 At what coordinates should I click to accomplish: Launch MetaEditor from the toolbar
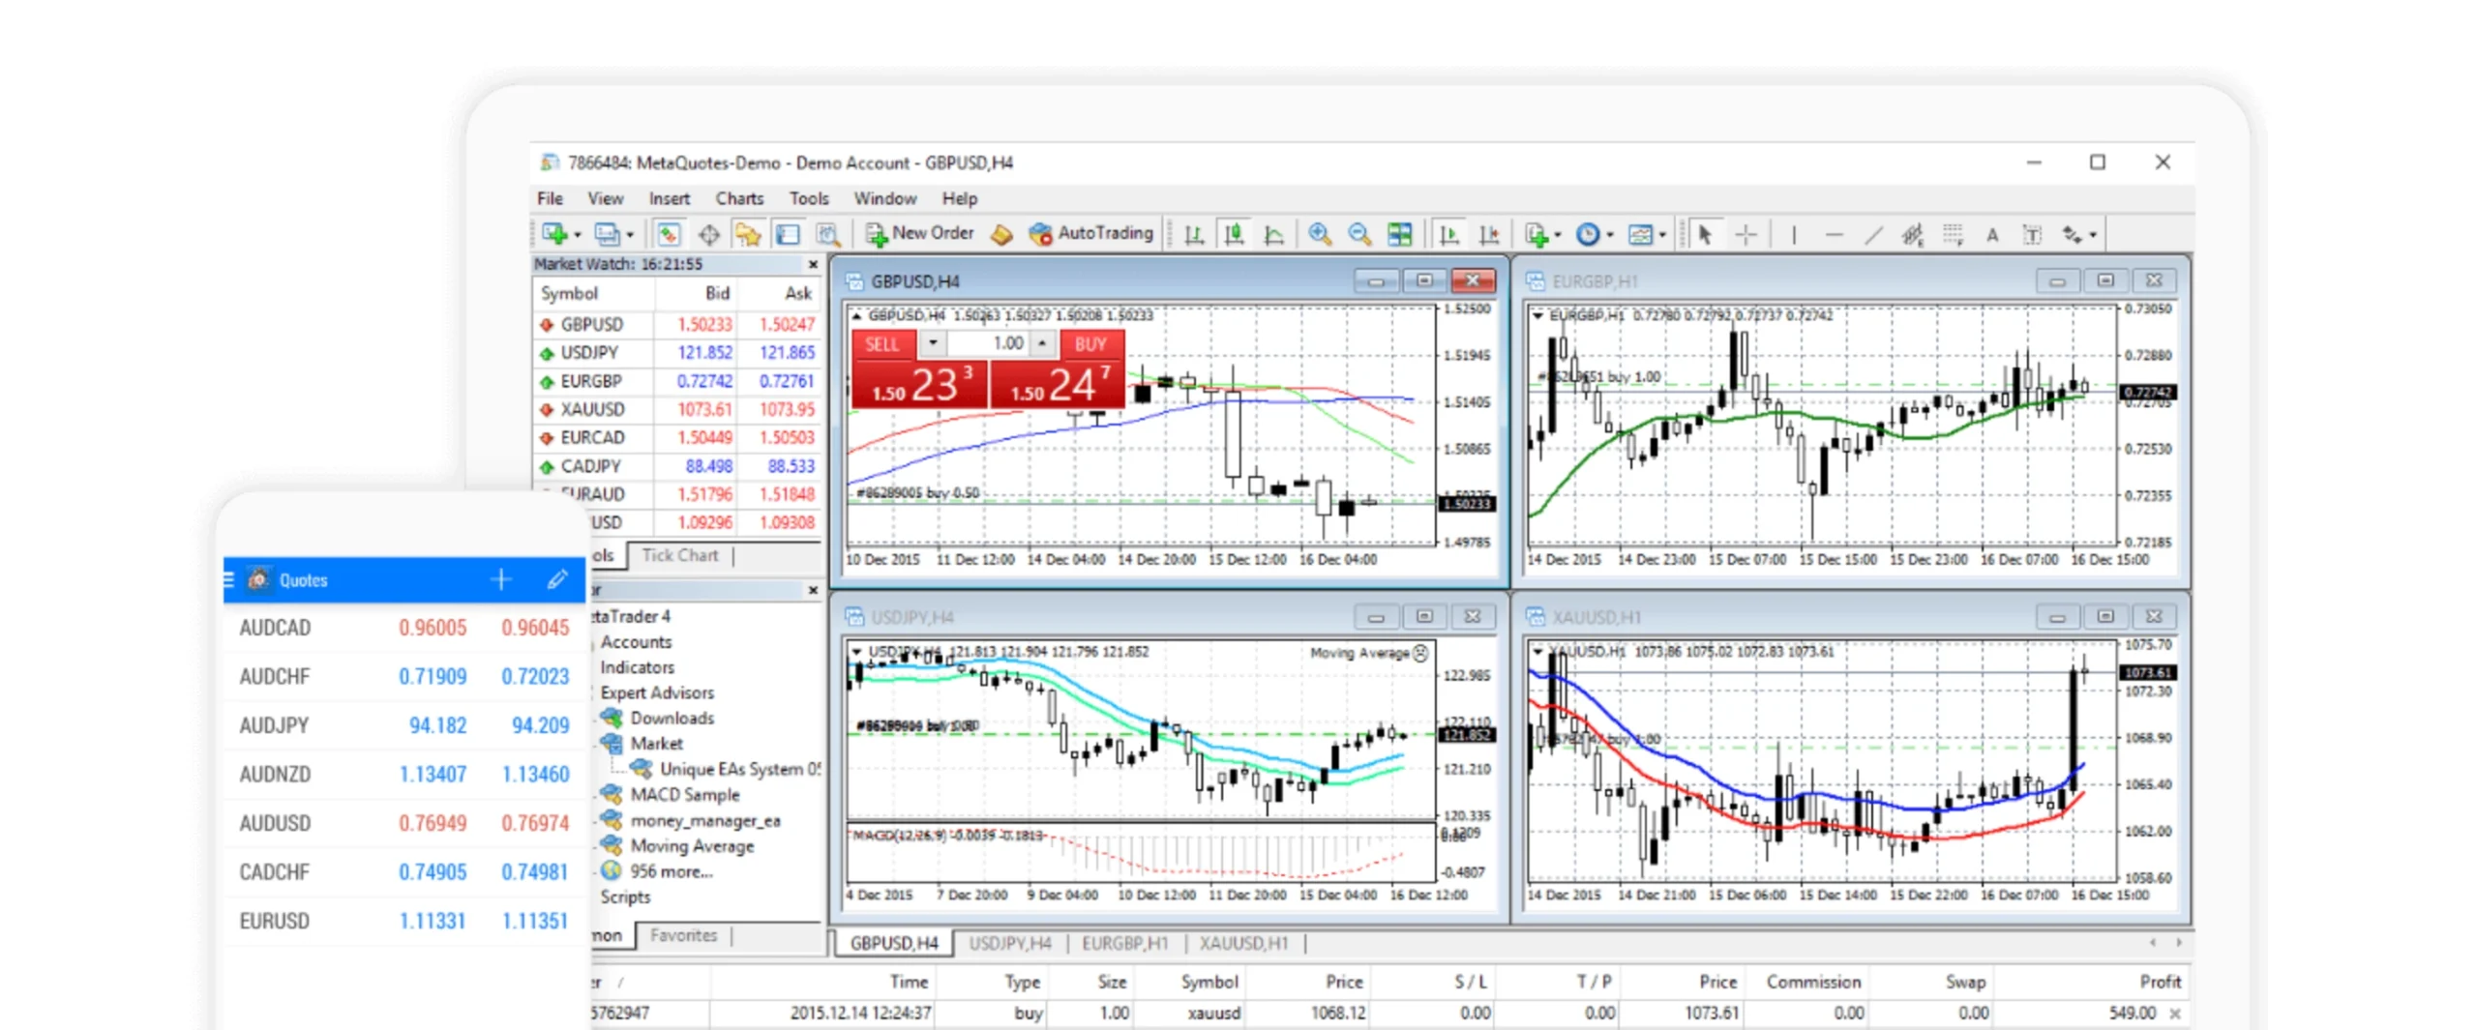click(1002, 234)
